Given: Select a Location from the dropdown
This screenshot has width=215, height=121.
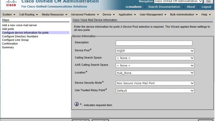Looking at the screenshot, I should tap(155, 73).
